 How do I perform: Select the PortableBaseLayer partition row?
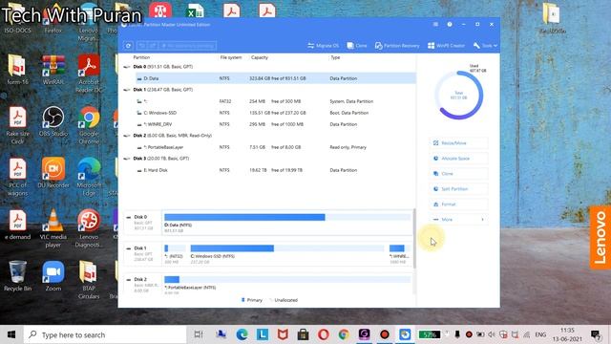pos(275,147)
